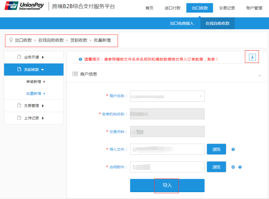Image resolution: width=269 pixels, height=199 pixels.
Task: Click info icon at end of 合同附件 row
Action: (x=240, y=167)
